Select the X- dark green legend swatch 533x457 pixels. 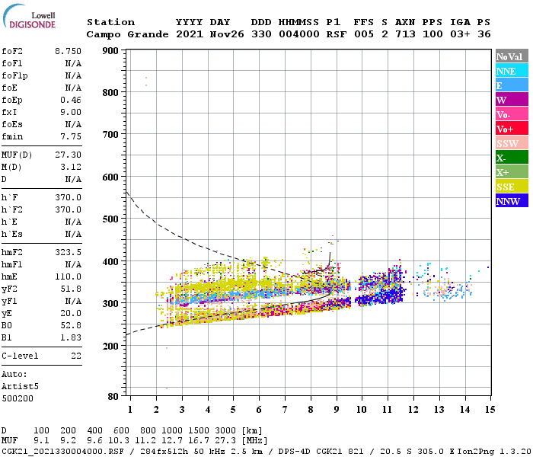click(512, 158)
